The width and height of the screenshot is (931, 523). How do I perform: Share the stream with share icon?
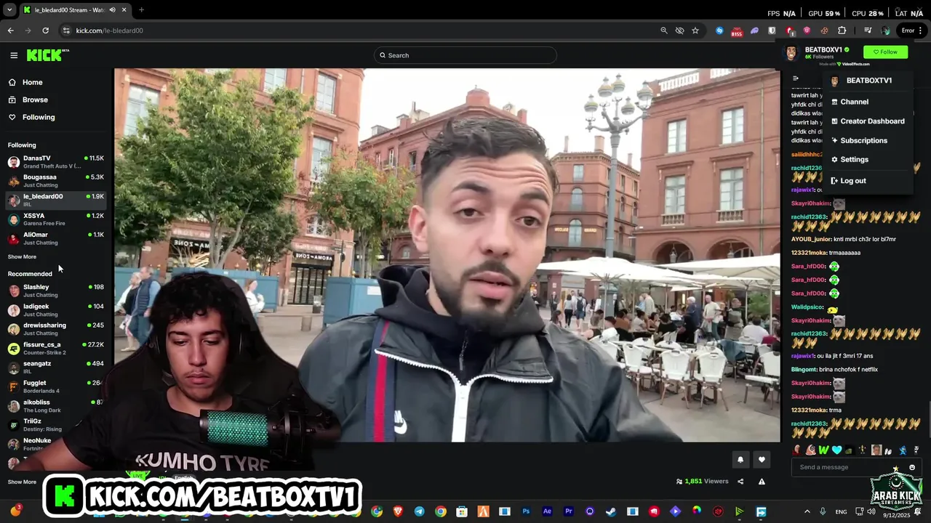[x=740, y=481]
